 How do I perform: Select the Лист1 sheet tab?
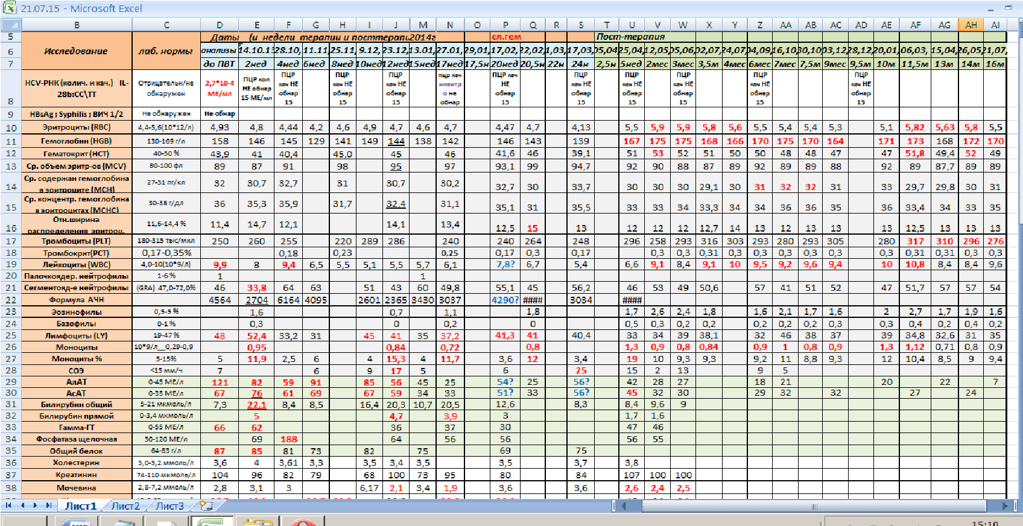click(x=81, y=506)
